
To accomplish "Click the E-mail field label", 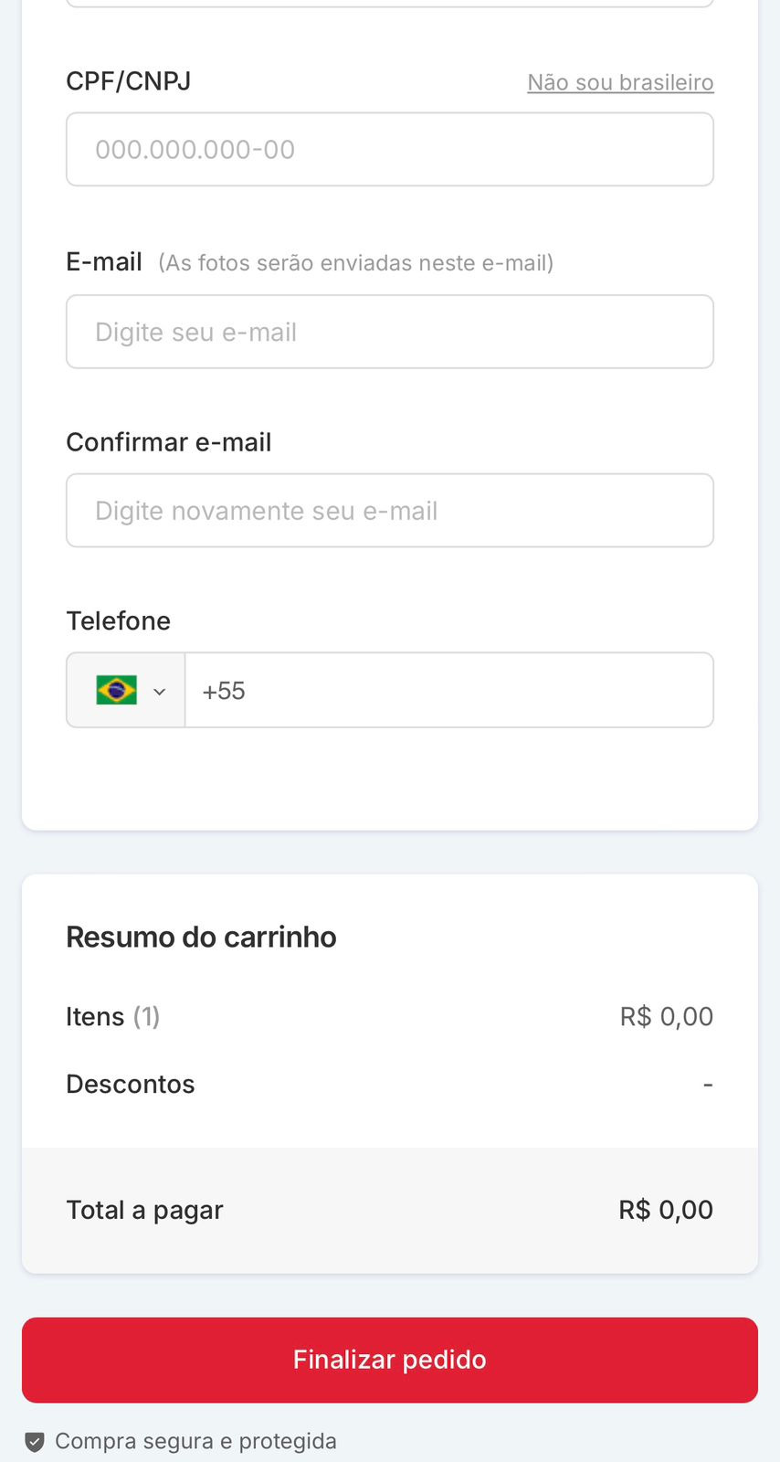I will pos(104,262).
